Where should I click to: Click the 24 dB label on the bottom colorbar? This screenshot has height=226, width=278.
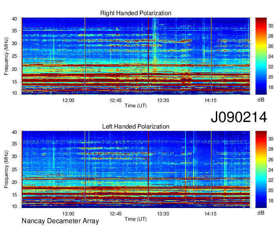coord(271,170)
